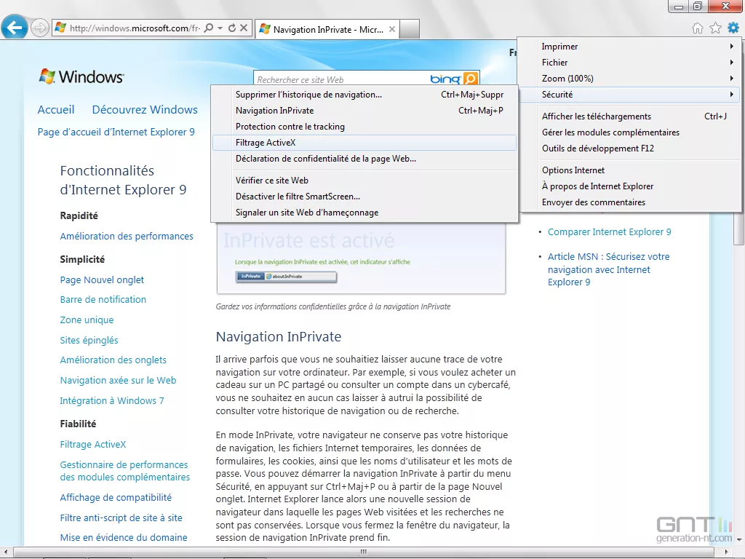This screenshot has width=745, height=559.
Task: Open the Zone unique link
Action: coord(87,320)
